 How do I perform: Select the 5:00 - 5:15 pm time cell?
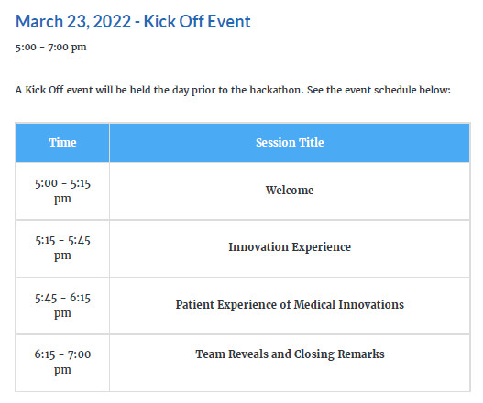coord(62,191)
